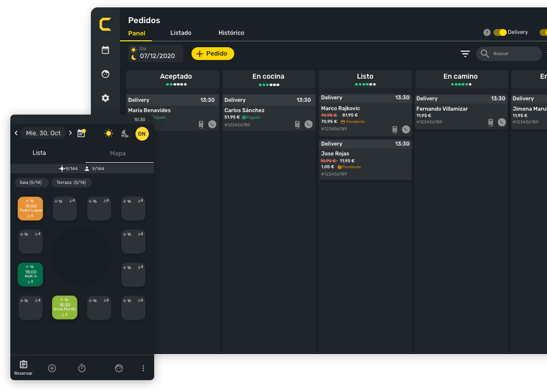This screenshot has width=547, height=390.
Task: Tap the add reservation plus icon
Action: (x=52, y=368)
